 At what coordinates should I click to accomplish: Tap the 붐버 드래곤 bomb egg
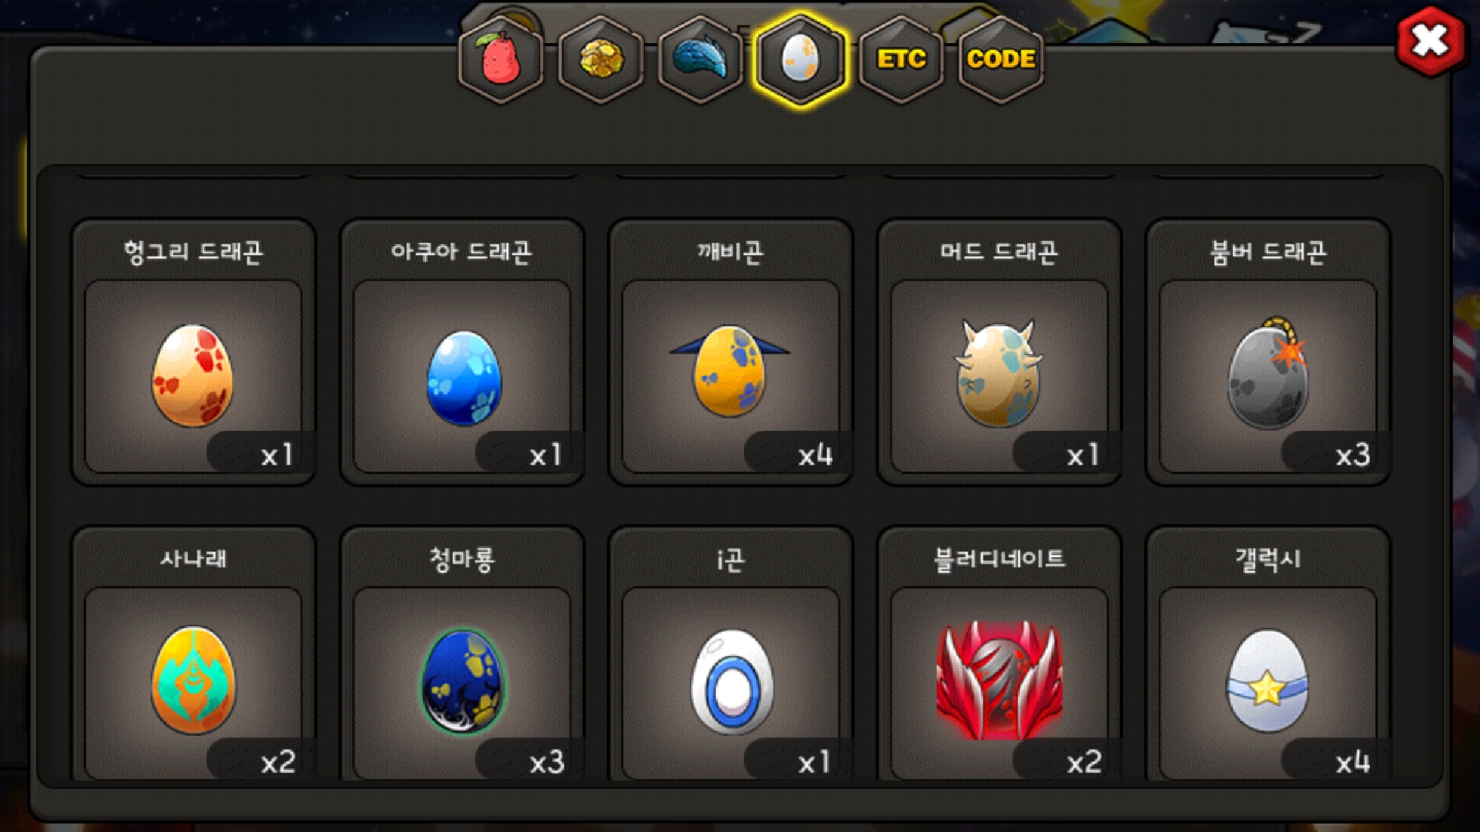[x=1268, y=373]
